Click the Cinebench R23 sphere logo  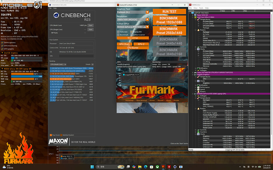[x=56, y=15]
